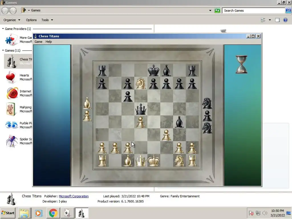Select the white pawn on g2
Screen dimensions: 292x219
[x=179, y=148]
